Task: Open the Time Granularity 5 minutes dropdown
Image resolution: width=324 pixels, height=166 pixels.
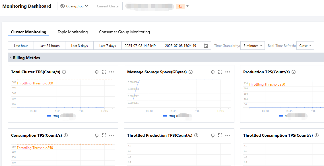Action: (x=252, y=46)
